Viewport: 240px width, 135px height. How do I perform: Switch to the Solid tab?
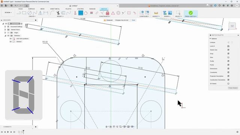(x=21, y=9)
